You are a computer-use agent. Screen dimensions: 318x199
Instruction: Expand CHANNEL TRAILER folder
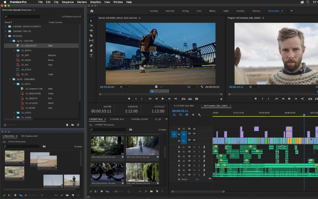point(6,31)
